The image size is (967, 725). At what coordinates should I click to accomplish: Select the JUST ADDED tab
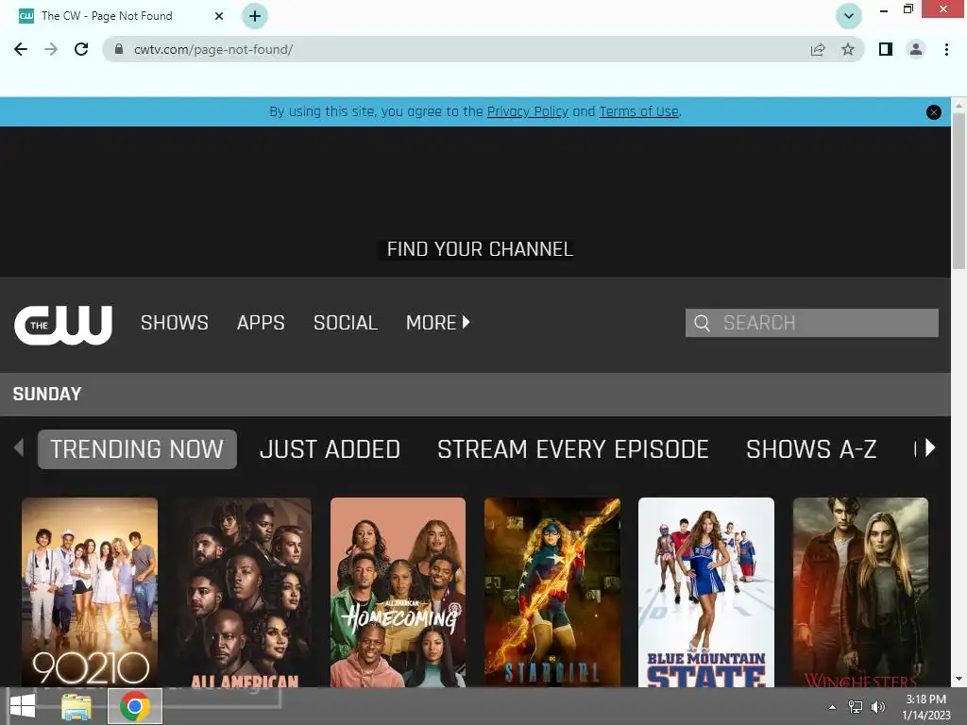click(x=330, y=449)
